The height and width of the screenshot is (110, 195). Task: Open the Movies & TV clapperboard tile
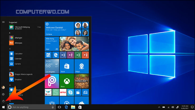tap(78, 92)
